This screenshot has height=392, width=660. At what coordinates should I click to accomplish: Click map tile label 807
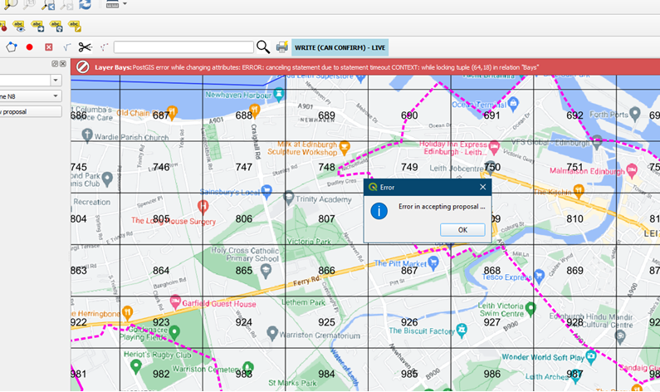326,219
